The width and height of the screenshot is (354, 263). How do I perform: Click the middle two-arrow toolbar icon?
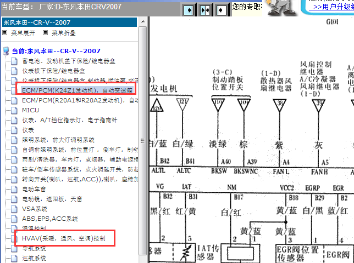(x=205, y=10)
